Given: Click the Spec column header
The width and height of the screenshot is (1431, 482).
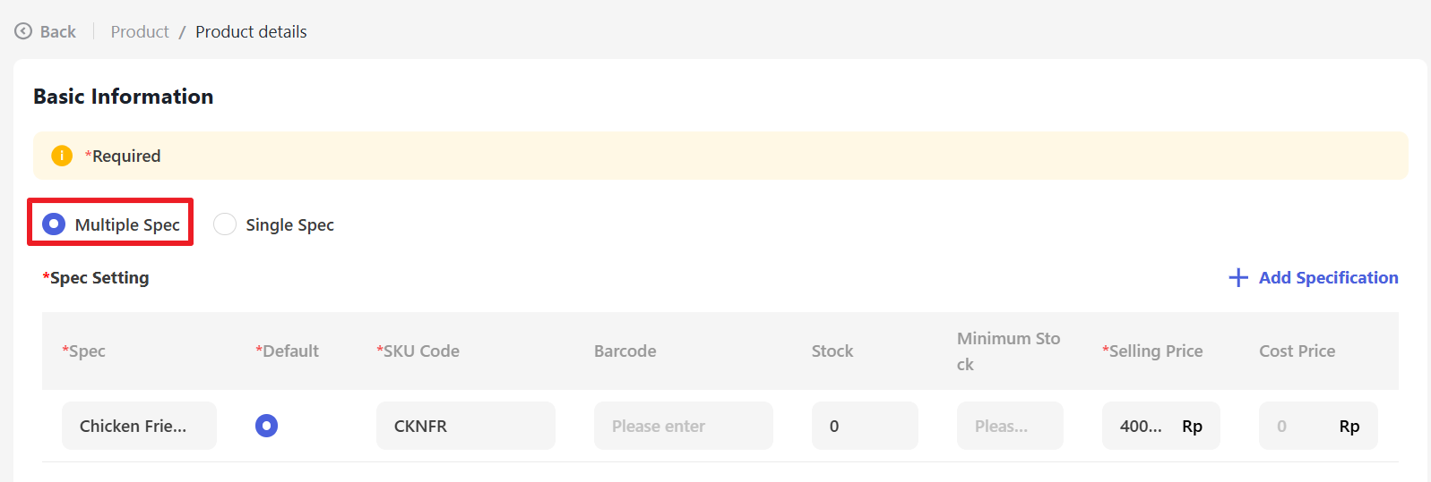Looking at the screenshot, I should tap(83, 351).
